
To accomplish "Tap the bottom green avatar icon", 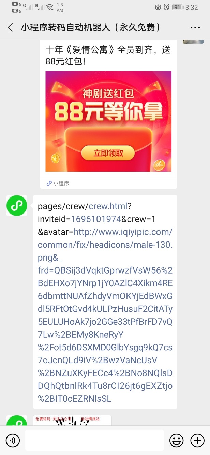I will [x=17, y=420].
